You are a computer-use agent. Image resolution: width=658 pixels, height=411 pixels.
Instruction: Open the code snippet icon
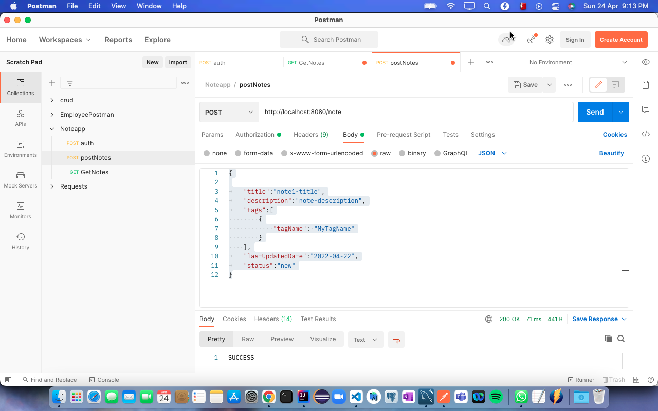click(646, 134)
